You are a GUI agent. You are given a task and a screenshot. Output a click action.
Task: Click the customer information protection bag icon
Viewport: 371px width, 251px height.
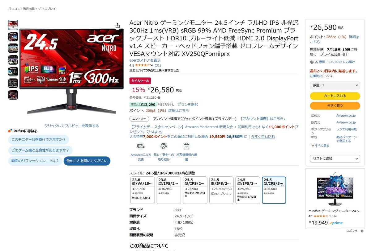point(186,146)
